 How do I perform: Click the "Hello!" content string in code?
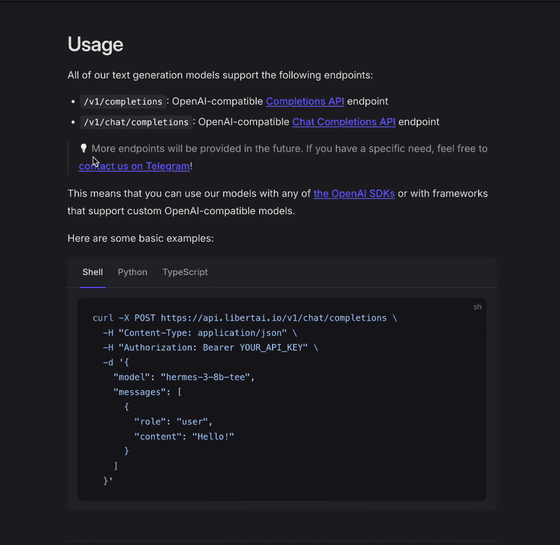(x=212, y=436)
